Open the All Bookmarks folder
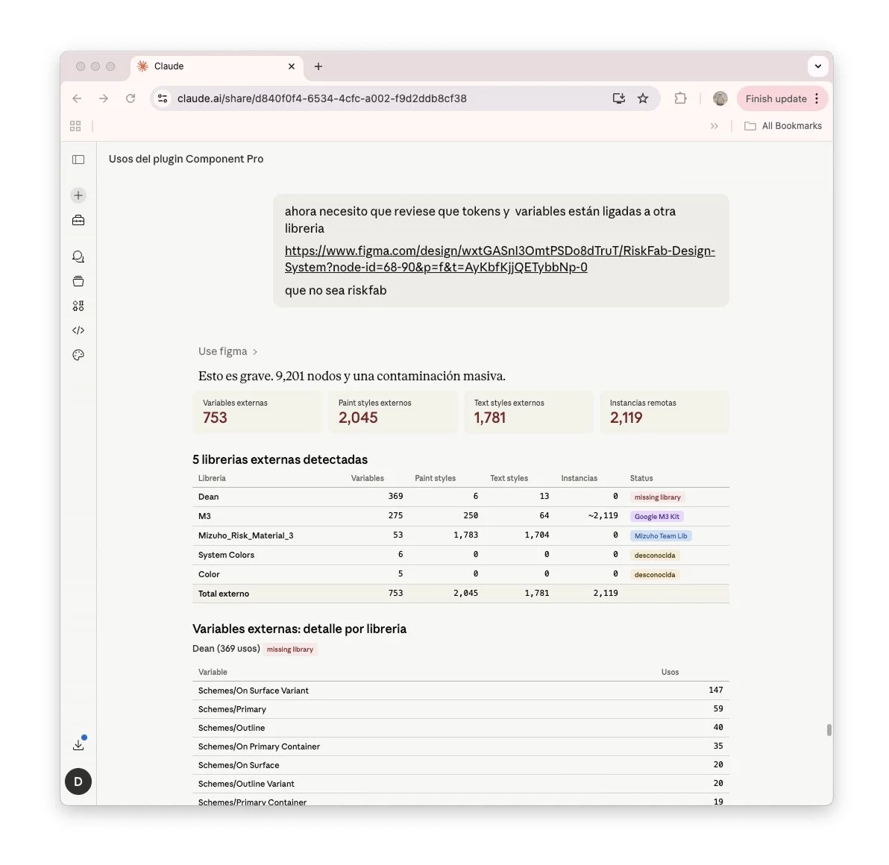The image size is (889, 865). coord(783,126)
